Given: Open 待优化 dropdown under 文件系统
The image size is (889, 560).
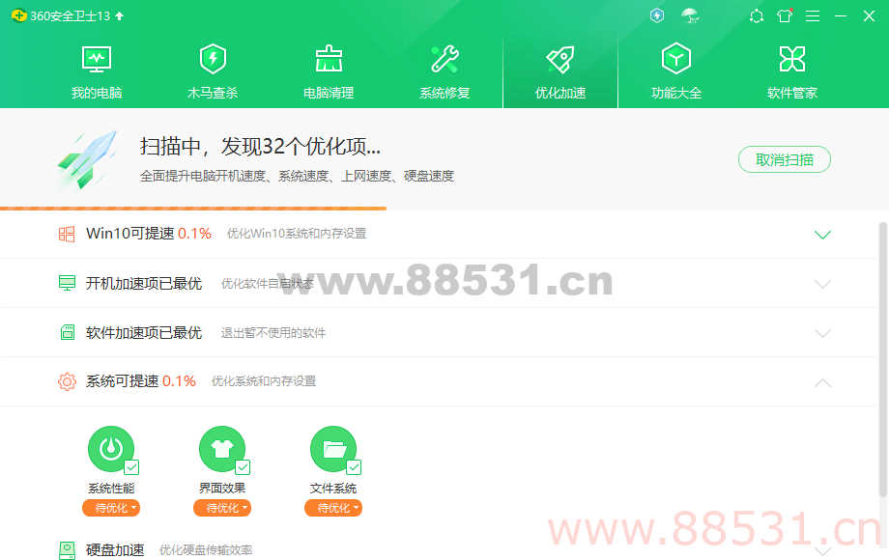Looking at the screenshot, I should pos(333,508).
